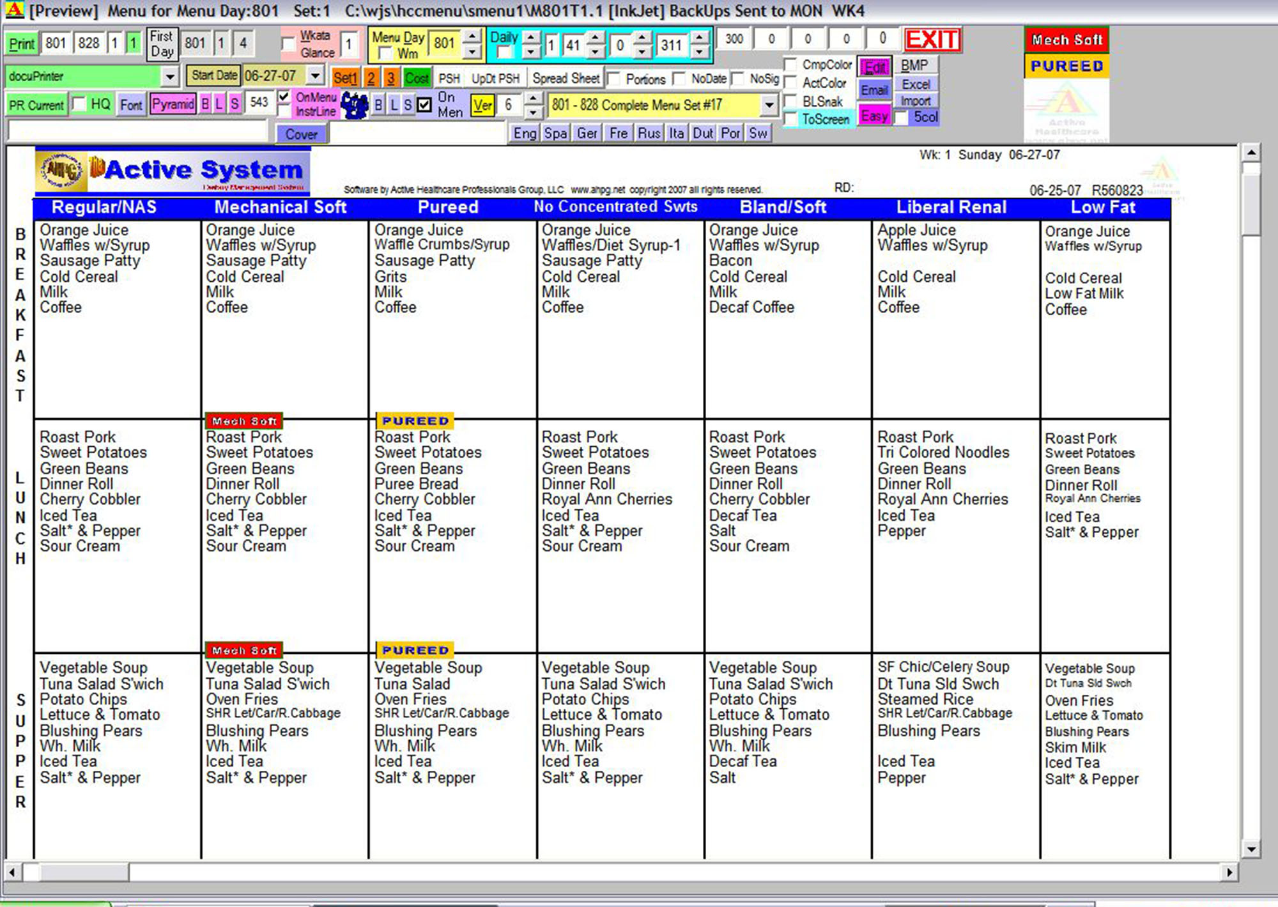The image size is (1278, 907).
Task: Enable the CmpColor checkbox
Action: click(x=790, y=65)
